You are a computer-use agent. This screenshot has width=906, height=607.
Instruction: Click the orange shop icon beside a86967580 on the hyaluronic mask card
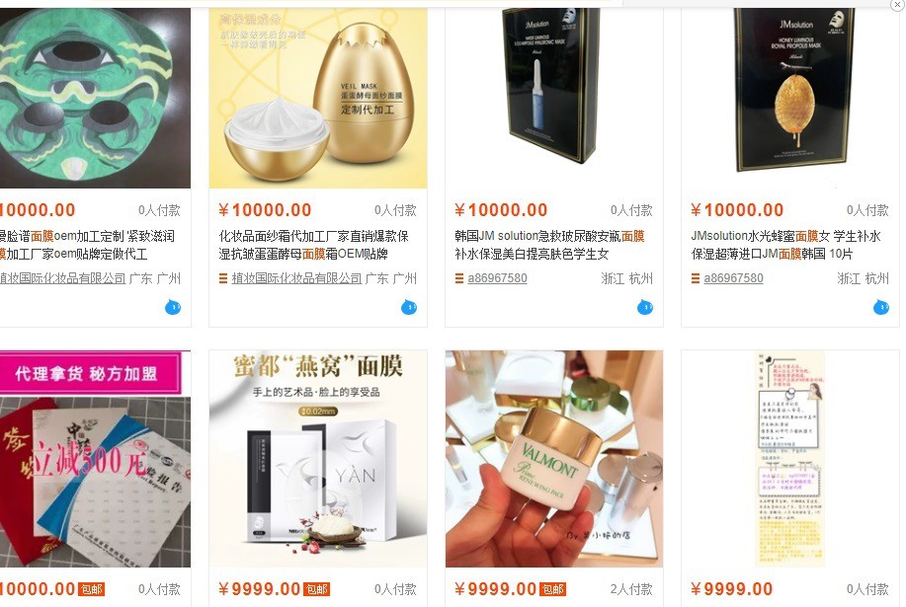tap(459, 278)
